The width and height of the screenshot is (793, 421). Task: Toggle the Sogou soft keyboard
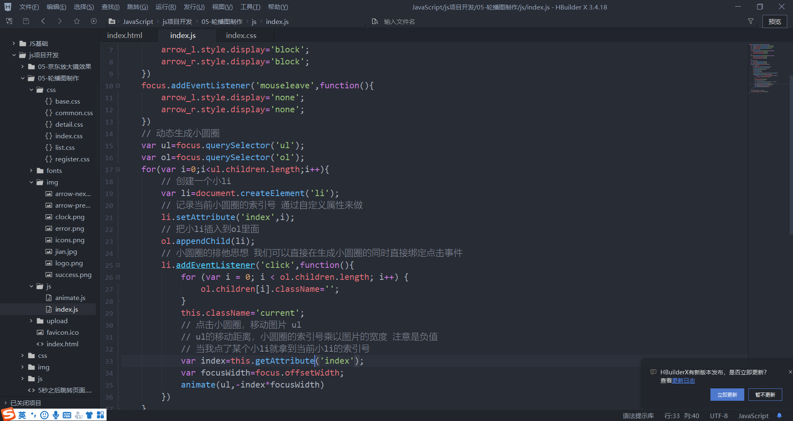coord(66,415)
